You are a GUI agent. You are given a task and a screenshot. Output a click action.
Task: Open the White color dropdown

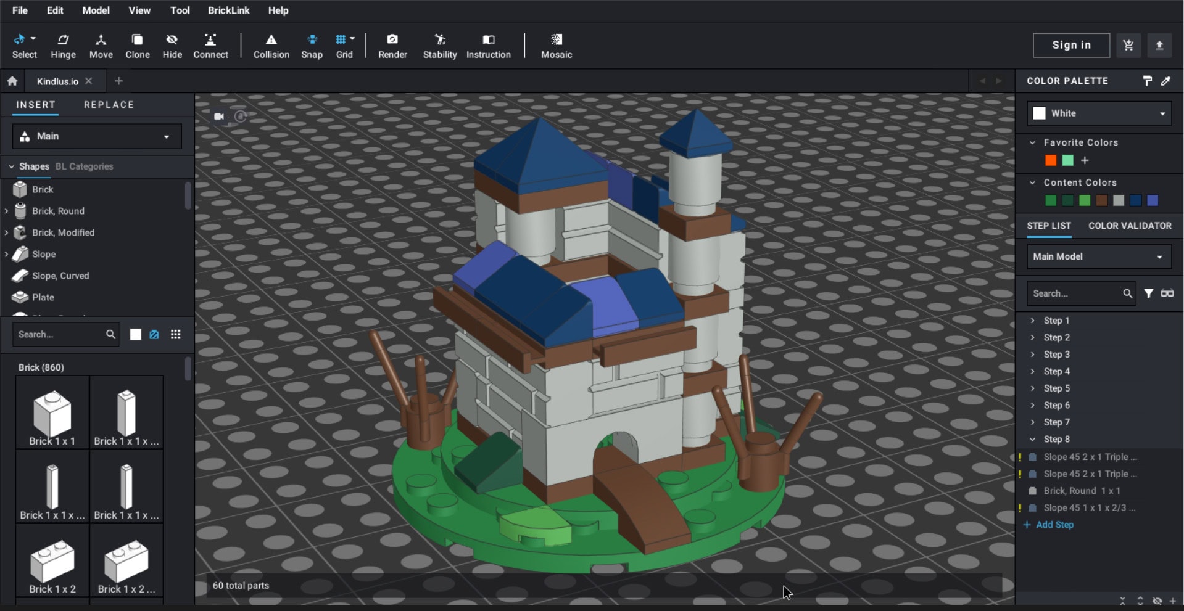point(1099,113)
